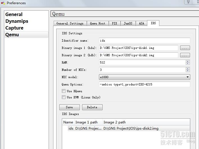Open Dynamips preferences section
Screen dimensions: 199x149
[26, 21]
